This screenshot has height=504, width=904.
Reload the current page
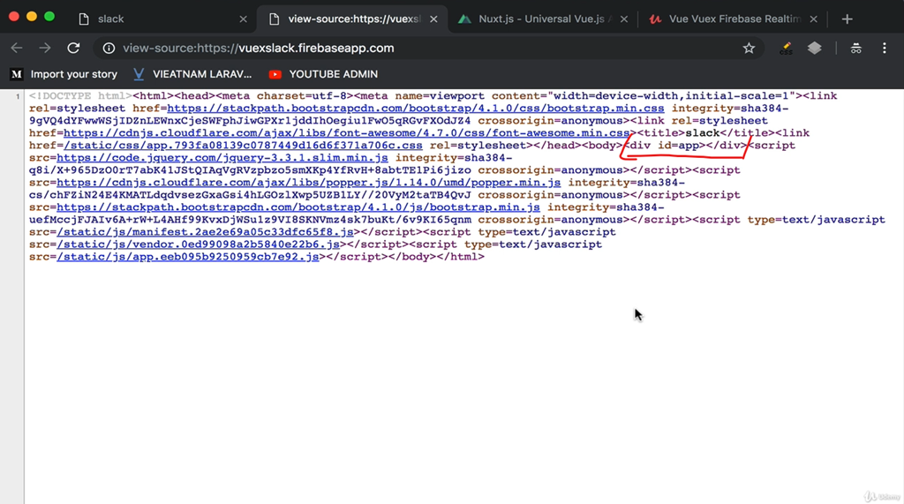pos(73,48)
